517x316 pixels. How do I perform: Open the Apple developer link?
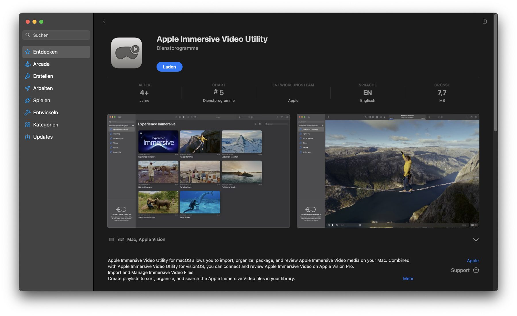[x=472, y=261]
